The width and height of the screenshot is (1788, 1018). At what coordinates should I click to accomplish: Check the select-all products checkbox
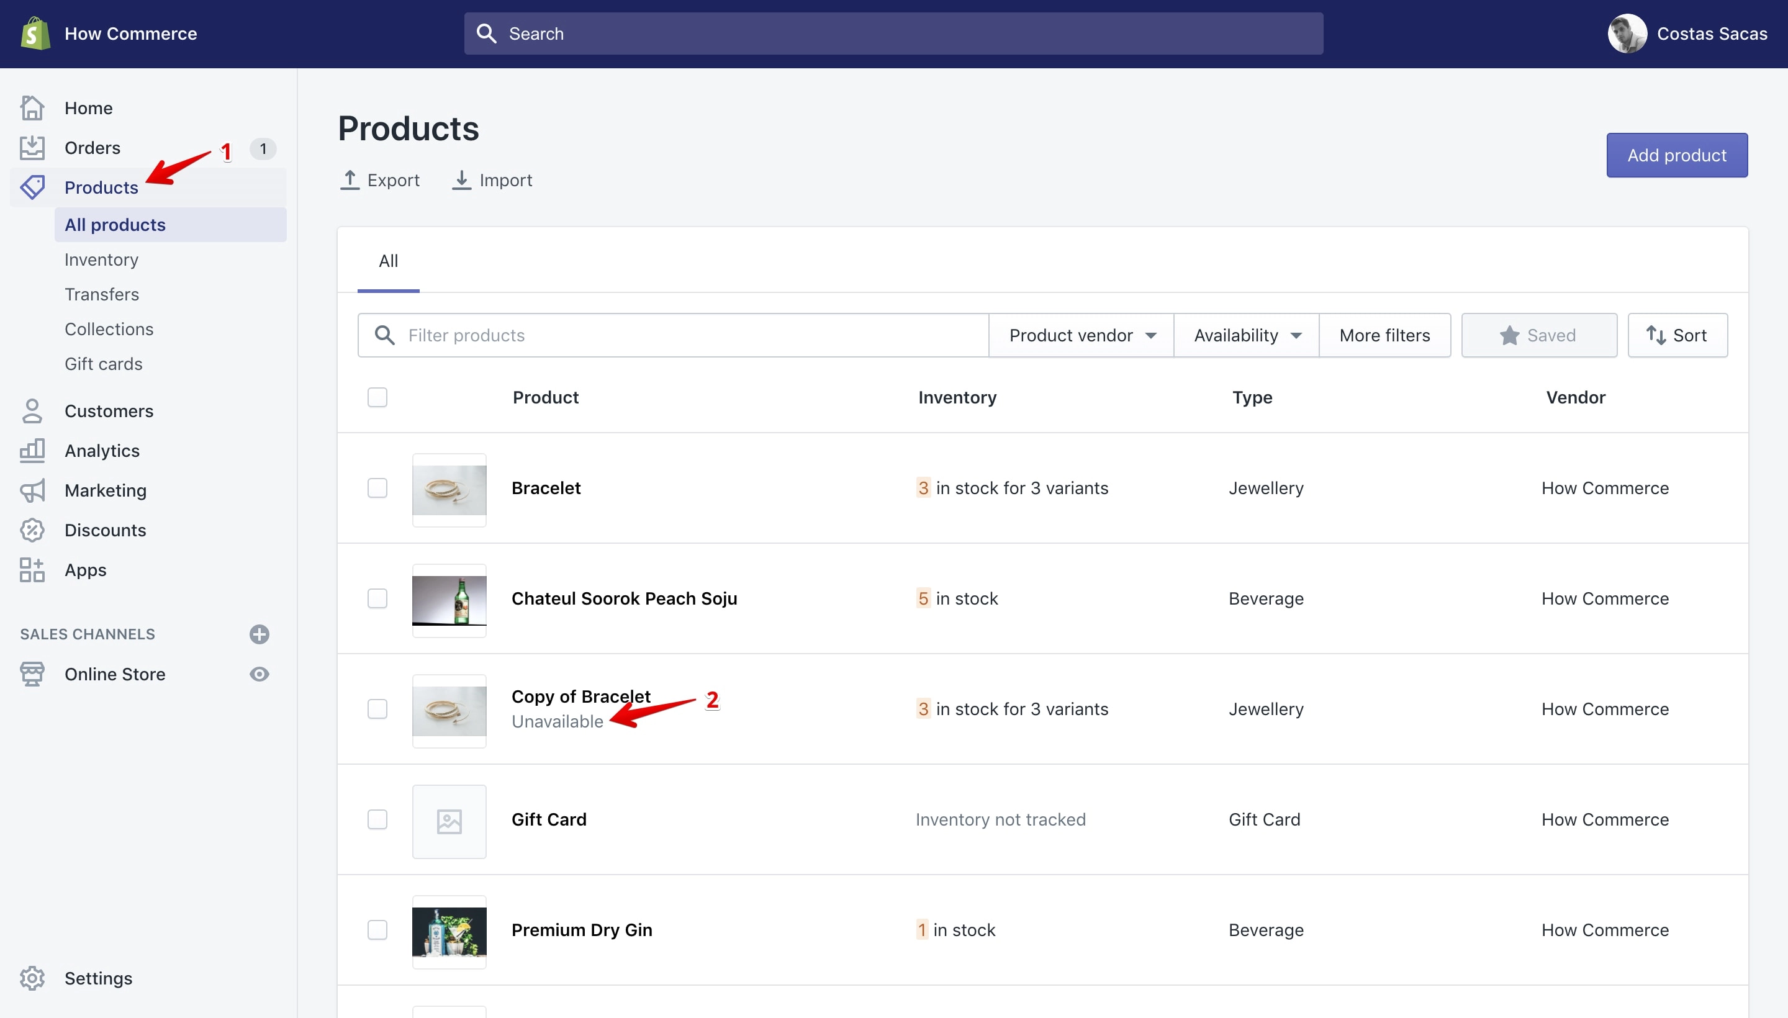pyautogui.click(x=377, y=397)
